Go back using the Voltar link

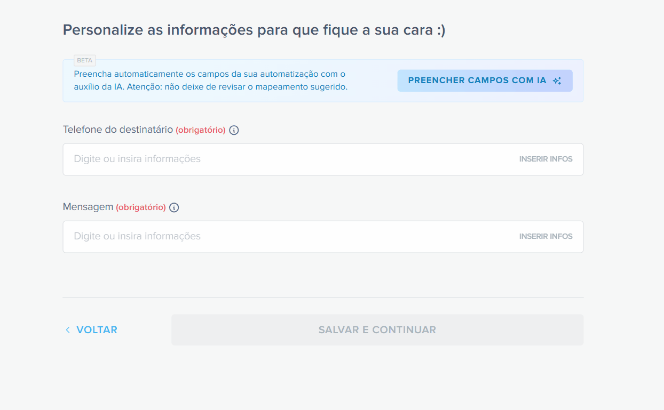91,330
